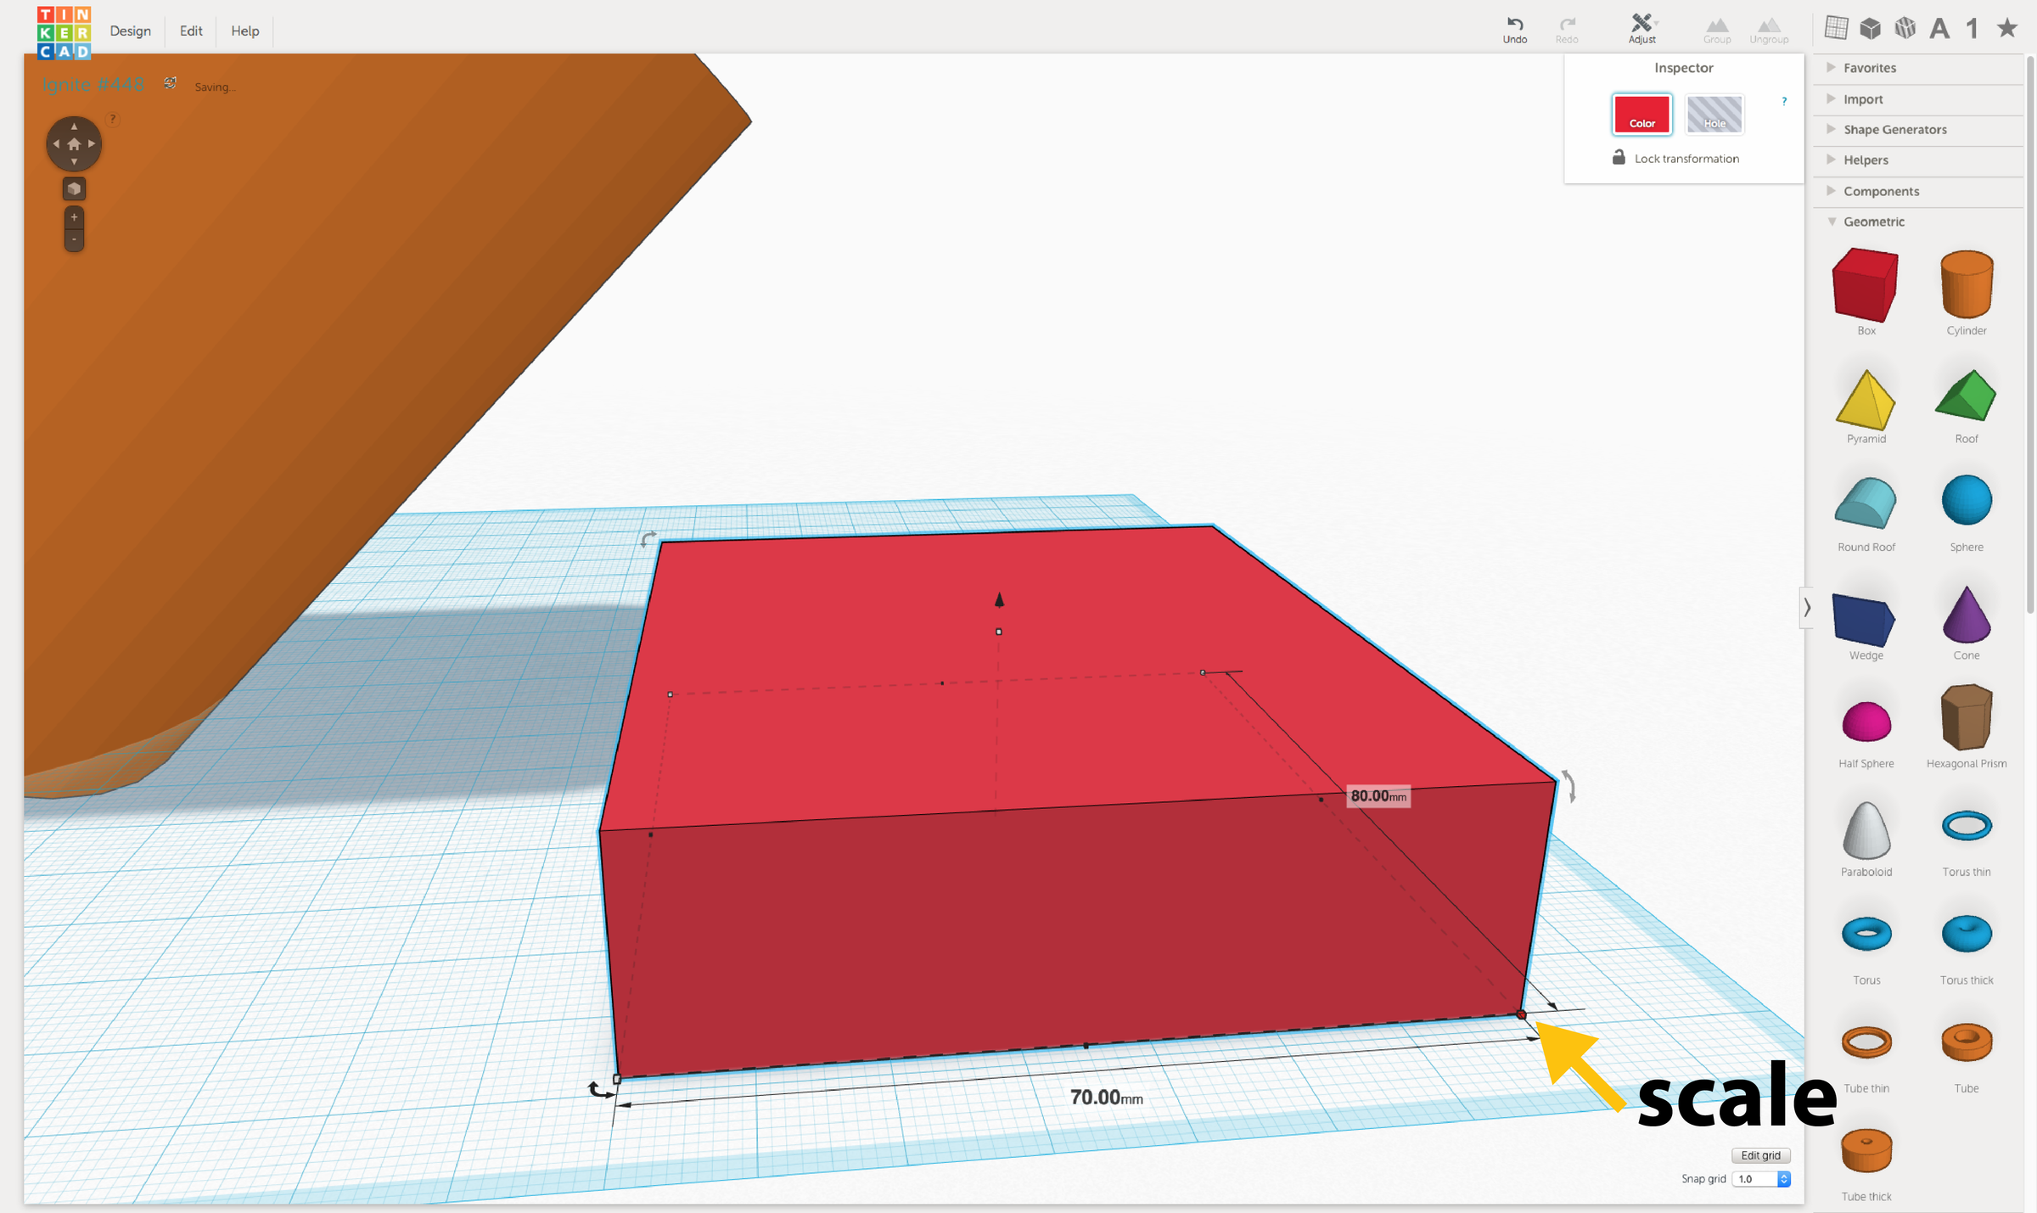This screenshot has height=1213, width=2037.
Task: Open the Edit menu
Action: coord(191,31)
